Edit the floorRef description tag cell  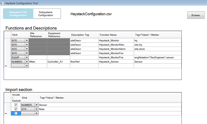(84, 62)
